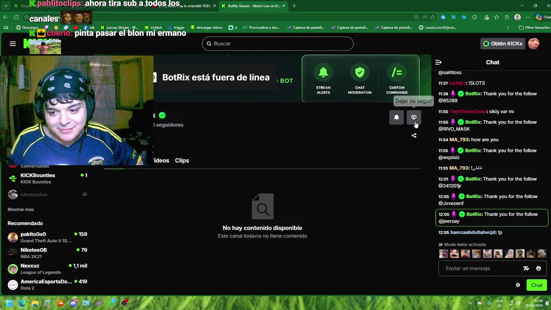Open chat settings gear icon
This screenshot has width=551, height=310.
click(518, 285)
